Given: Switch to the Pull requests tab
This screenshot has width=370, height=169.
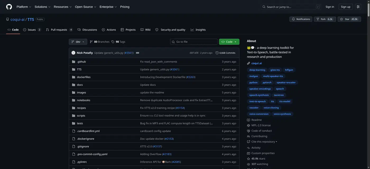Looking at the screenshot, I should pyautogui.click(x=59, y=30).
